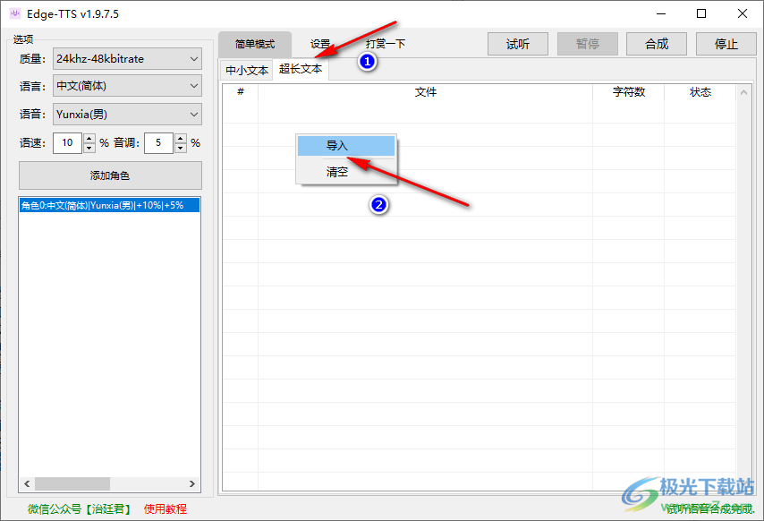Select the 角色0 role entry in list
This screenshot has width=764, height=521.
[110, 205]
